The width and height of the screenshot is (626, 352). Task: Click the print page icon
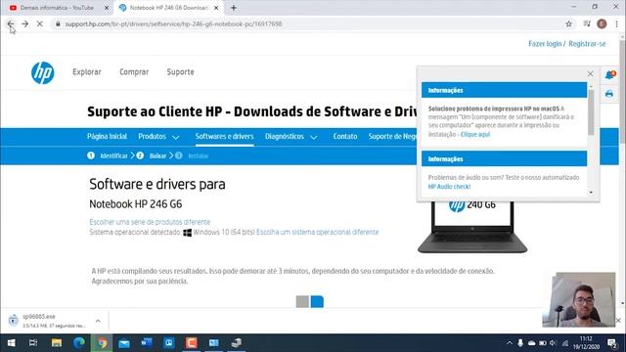point(609,94)
